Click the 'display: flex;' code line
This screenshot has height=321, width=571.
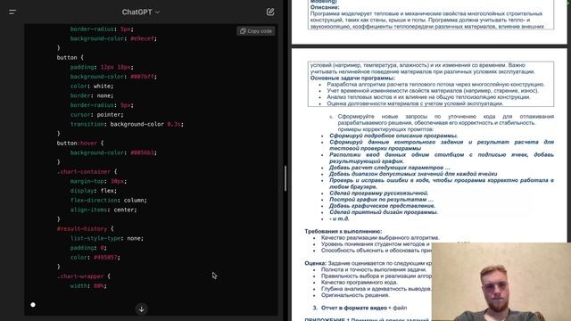[x=94, y=191]
